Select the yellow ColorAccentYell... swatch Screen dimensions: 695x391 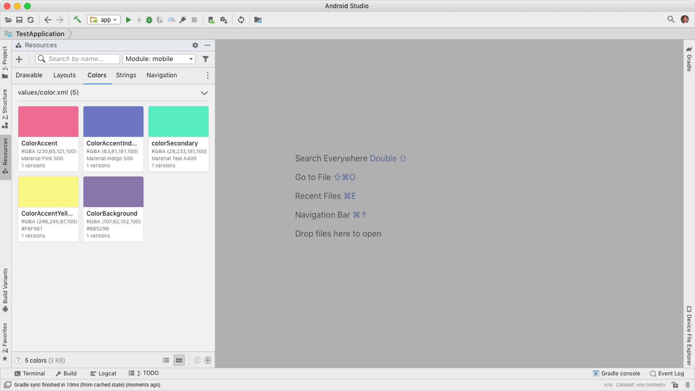48,192
